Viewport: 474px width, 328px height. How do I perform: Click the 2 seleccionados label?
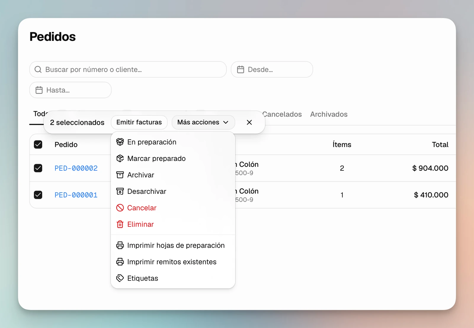click(77, 122)
